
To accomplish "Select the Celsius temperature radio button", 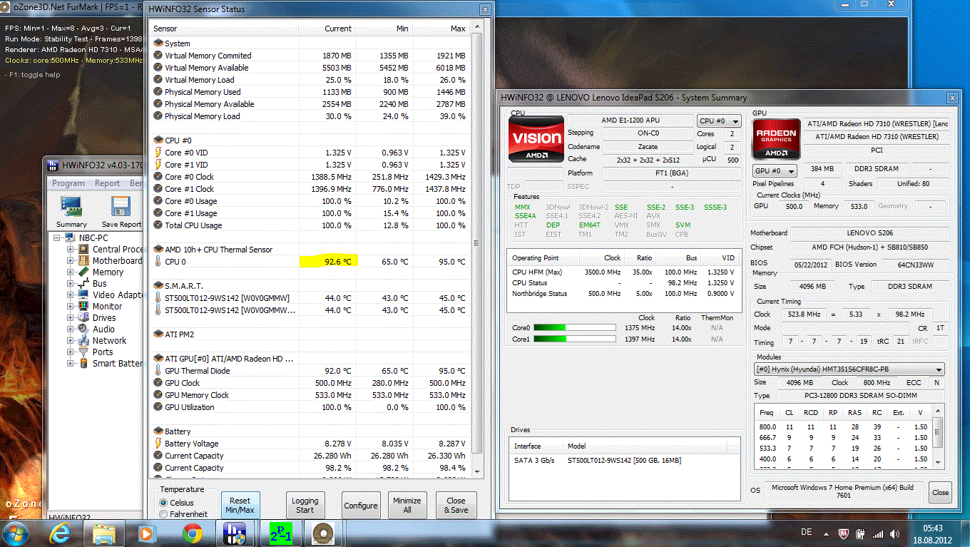I will click(164, 503).
